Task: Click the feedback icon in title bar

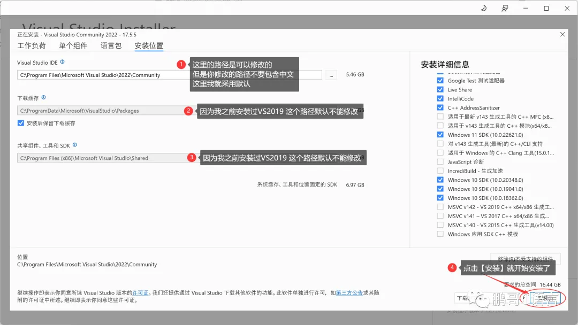Action: click(505, 8)
